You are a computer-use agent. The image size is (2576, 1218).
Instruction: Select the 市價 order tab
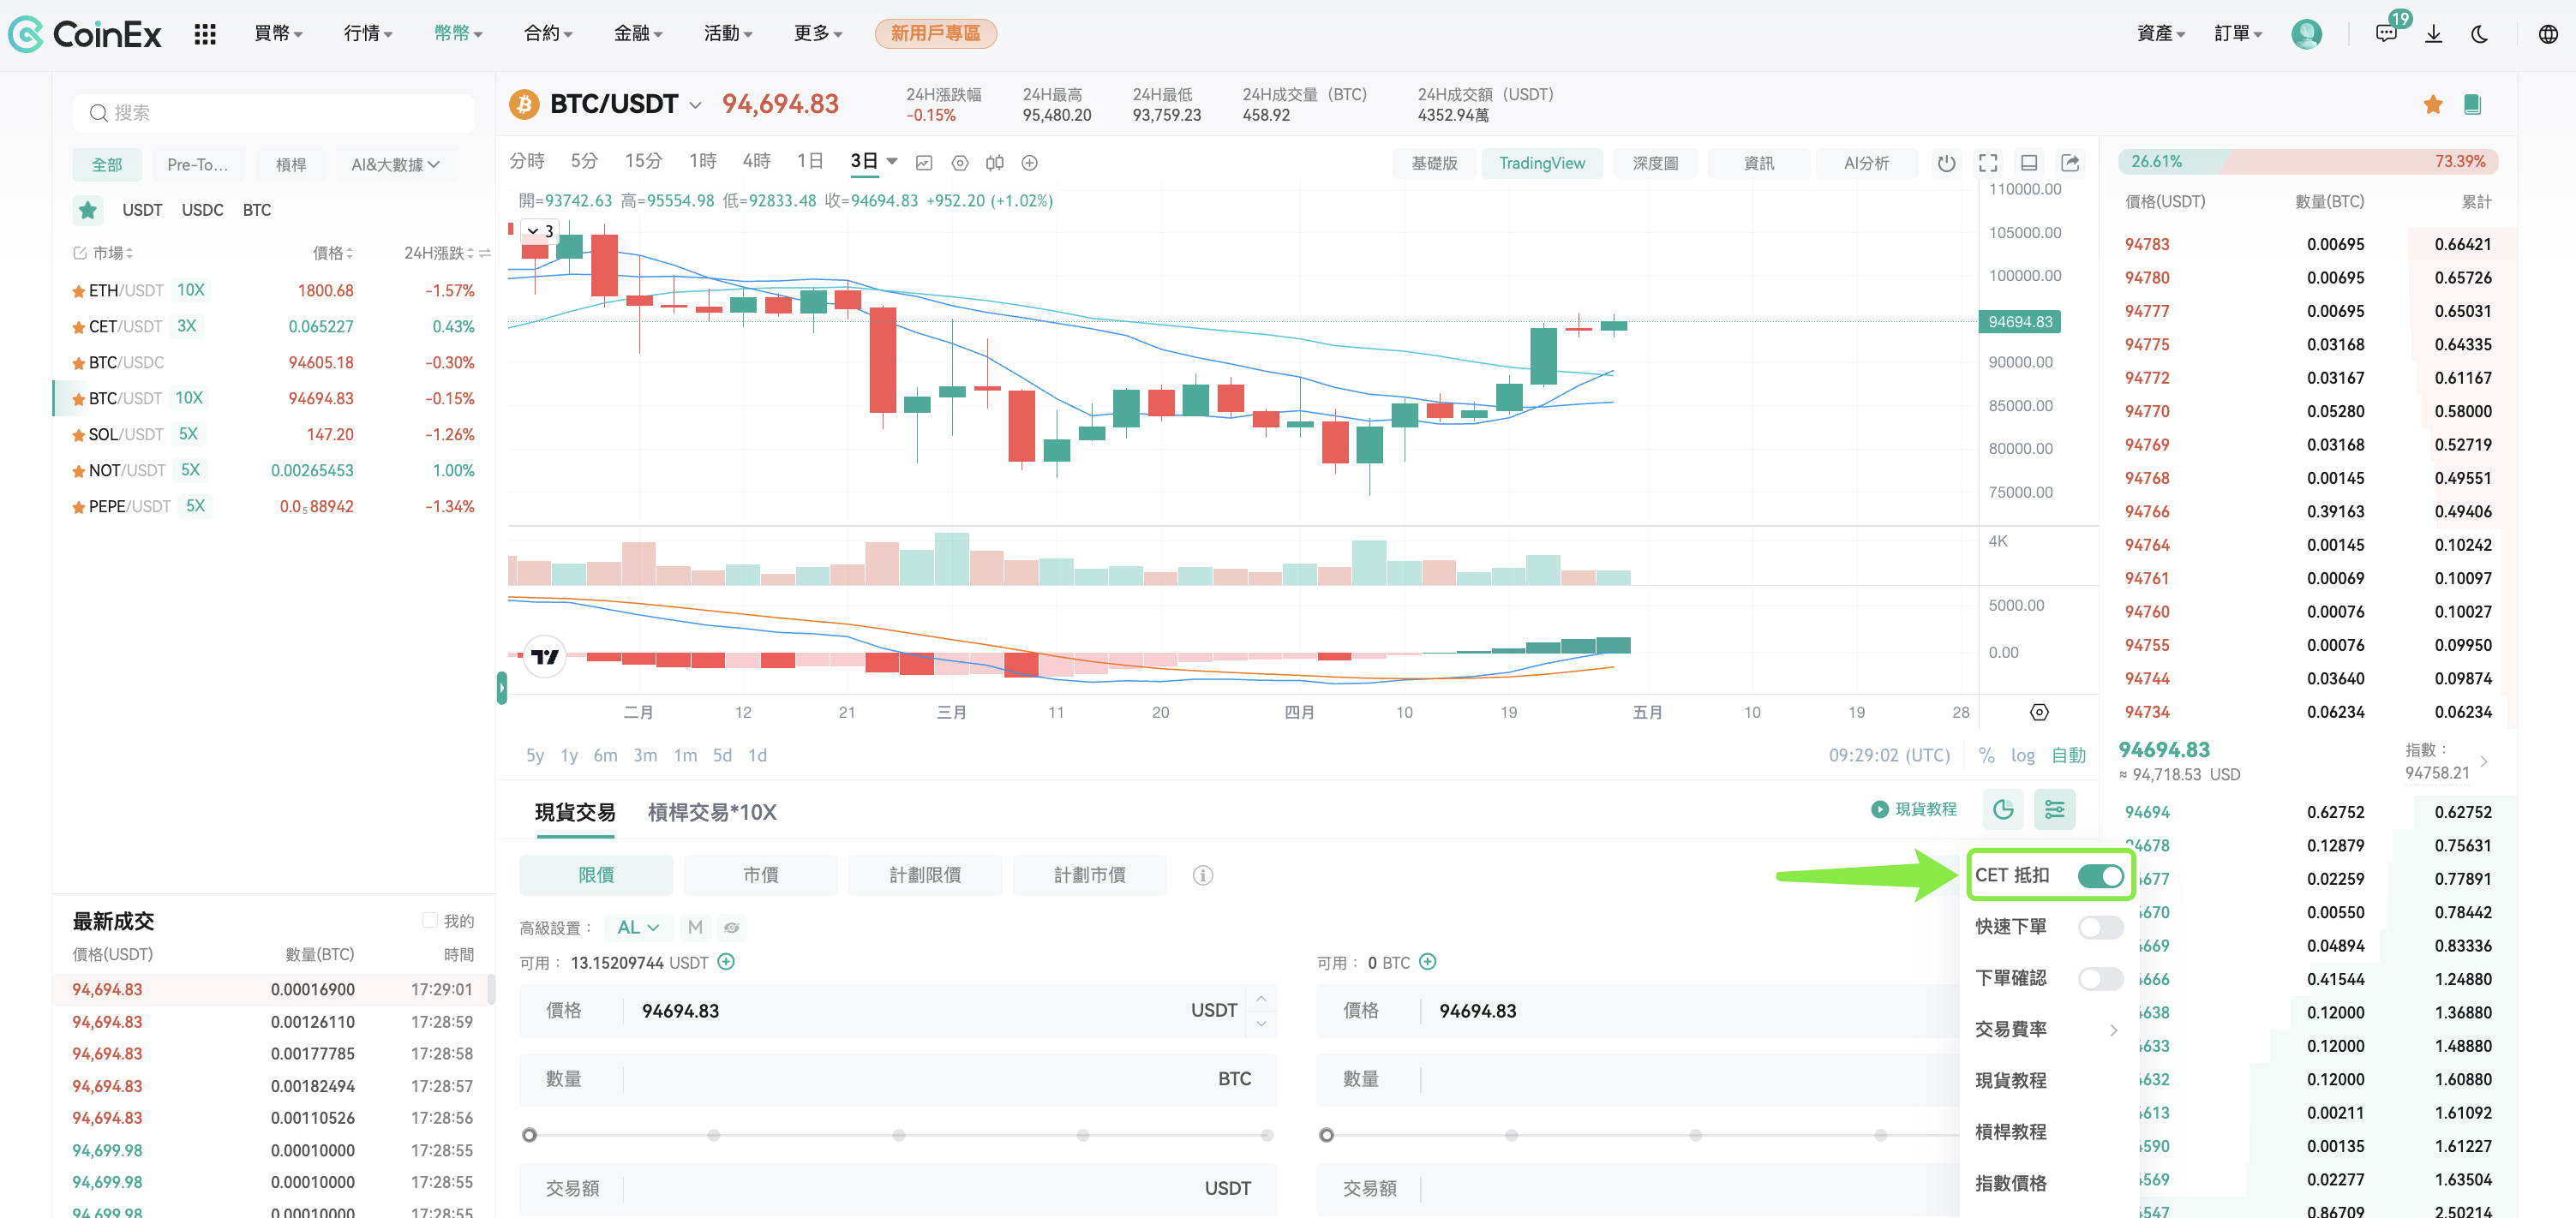(761, 875)
